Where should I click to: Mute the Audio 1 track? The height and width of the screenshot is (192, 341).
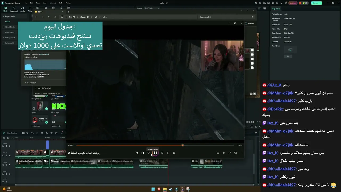[7, 182]
